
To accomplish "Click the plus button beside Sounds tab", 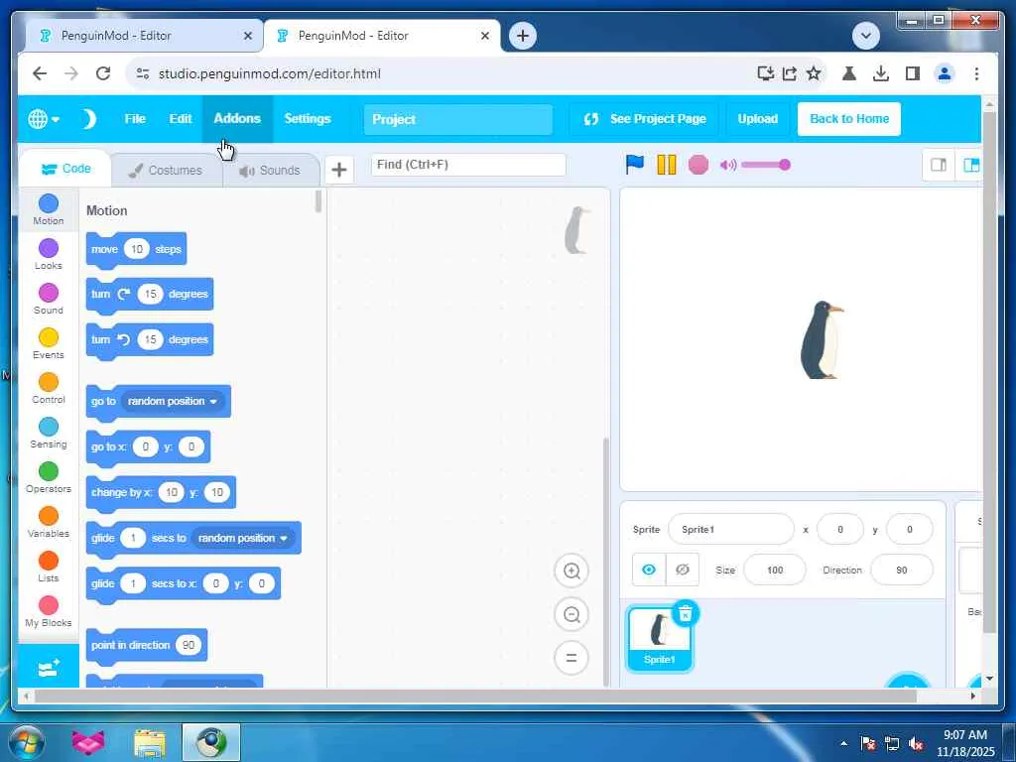I will tap(339, 170).
